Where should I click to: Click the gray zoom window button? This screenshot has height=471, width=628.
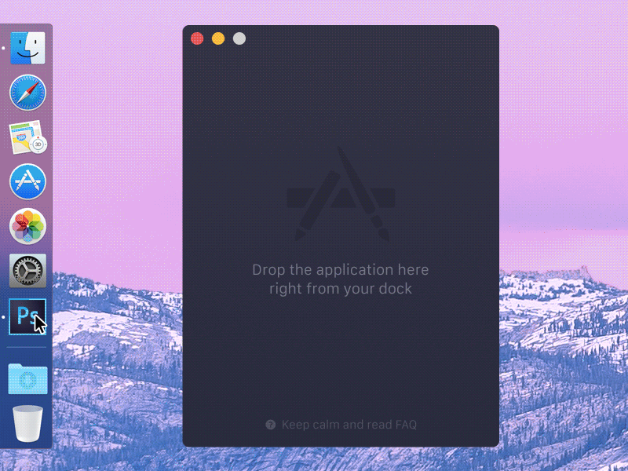(x=239, y=38)
